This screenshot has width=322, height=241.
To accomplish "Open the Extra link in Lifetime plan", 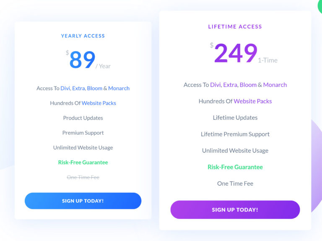I will point(230,84).
